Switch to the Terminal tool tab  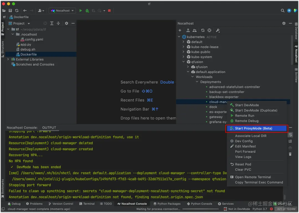pos(87,204)
